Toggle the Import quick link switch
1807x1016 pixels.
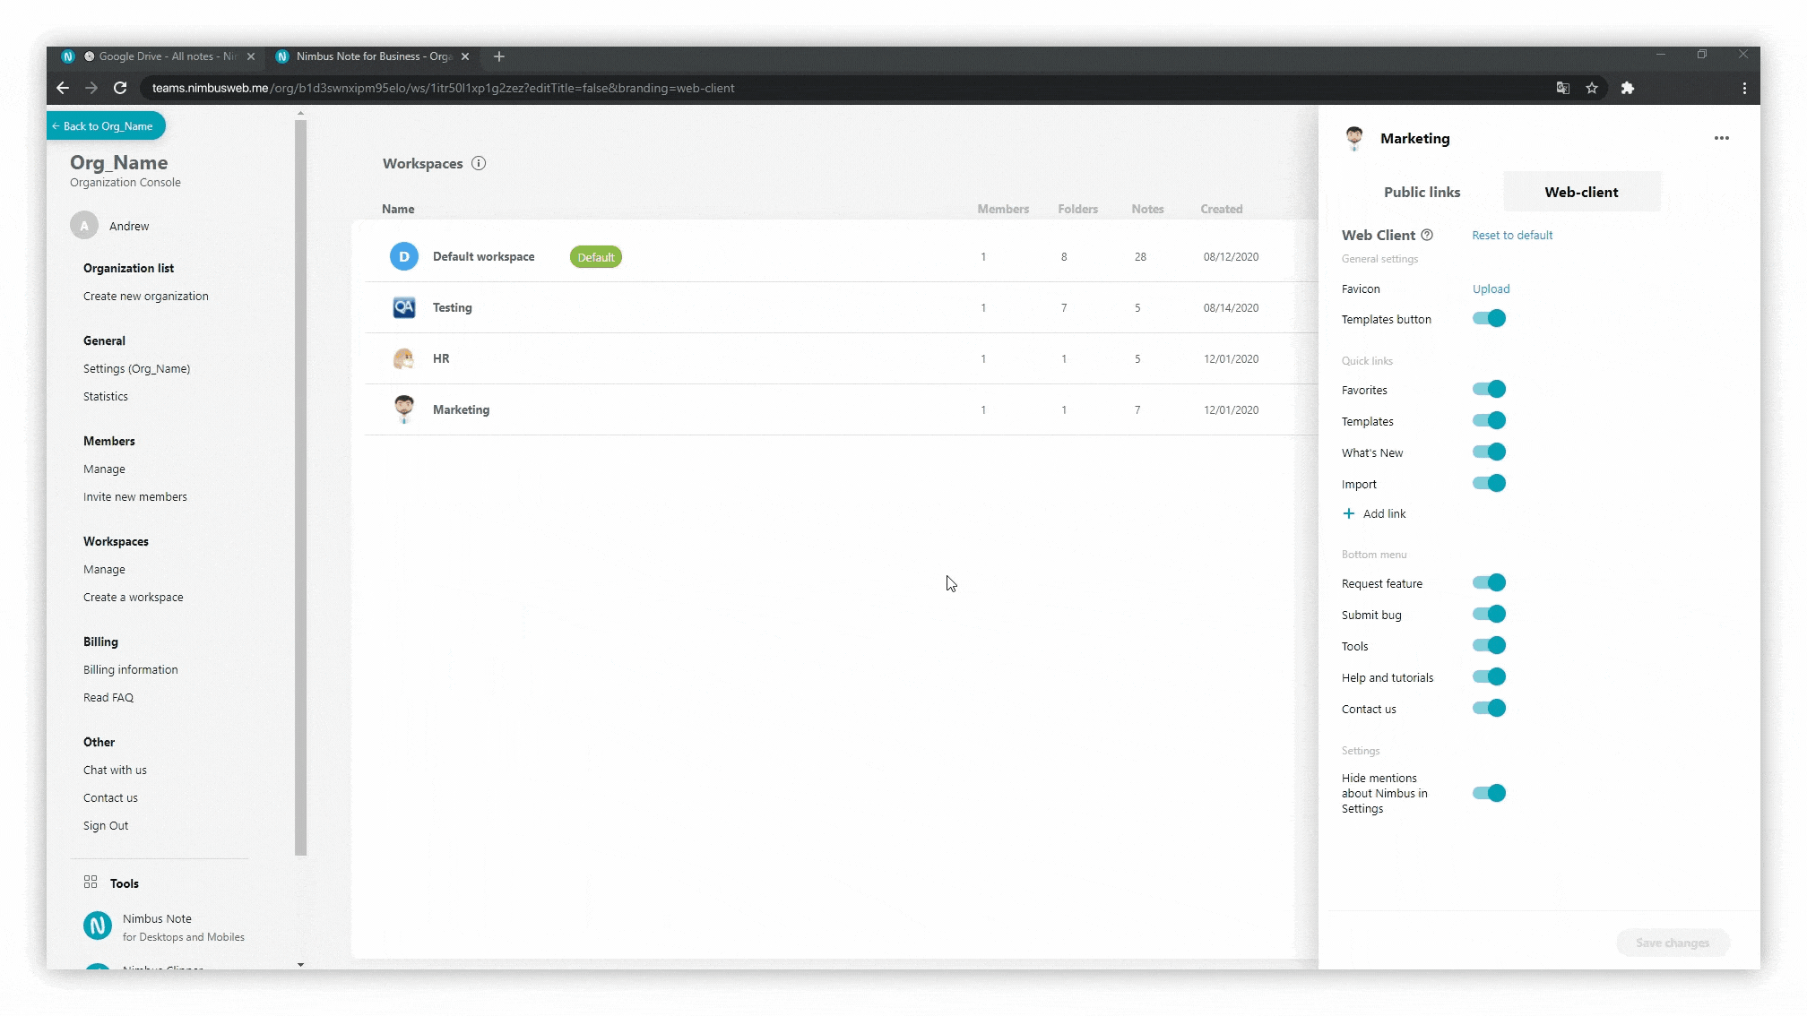point(1489,483)
